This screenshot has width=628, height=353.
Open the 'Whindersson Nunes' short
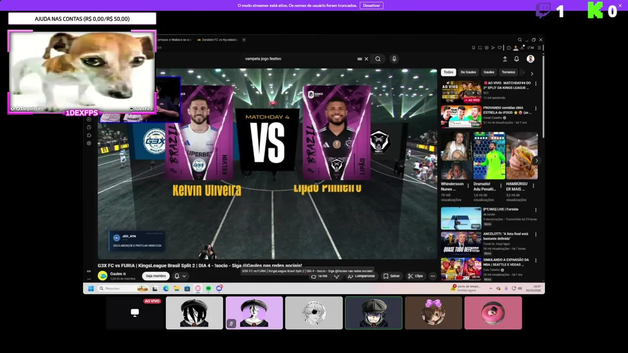456,155
